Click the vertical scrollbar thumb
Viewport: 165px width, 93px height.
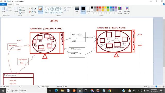(164, 43)
